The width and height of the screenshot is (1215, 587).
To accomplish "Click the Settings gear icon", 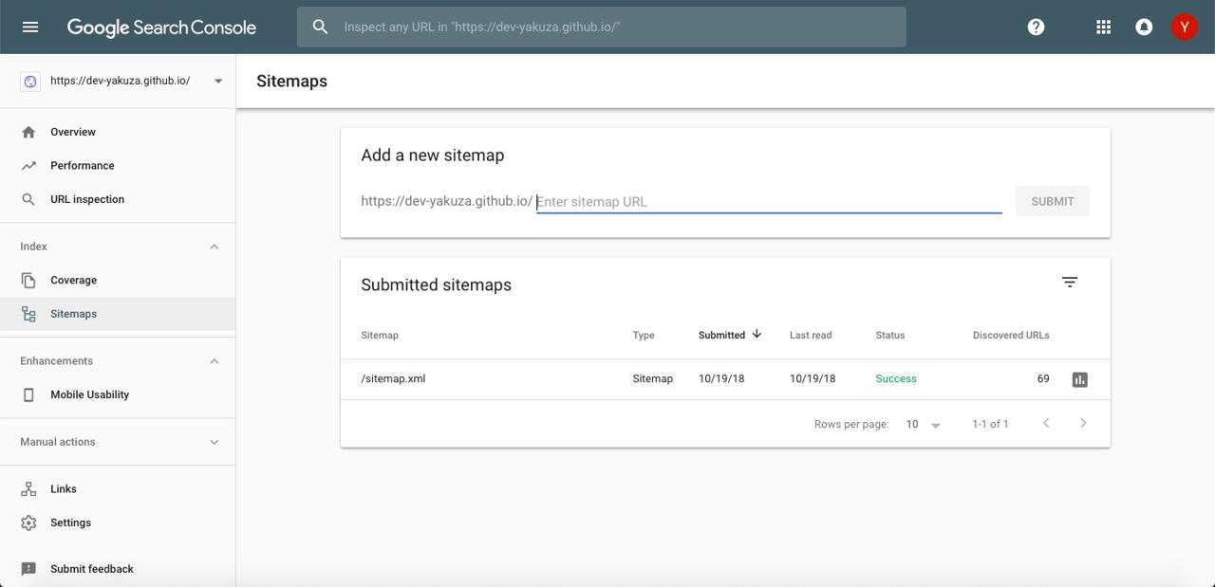I will [28, 523].
